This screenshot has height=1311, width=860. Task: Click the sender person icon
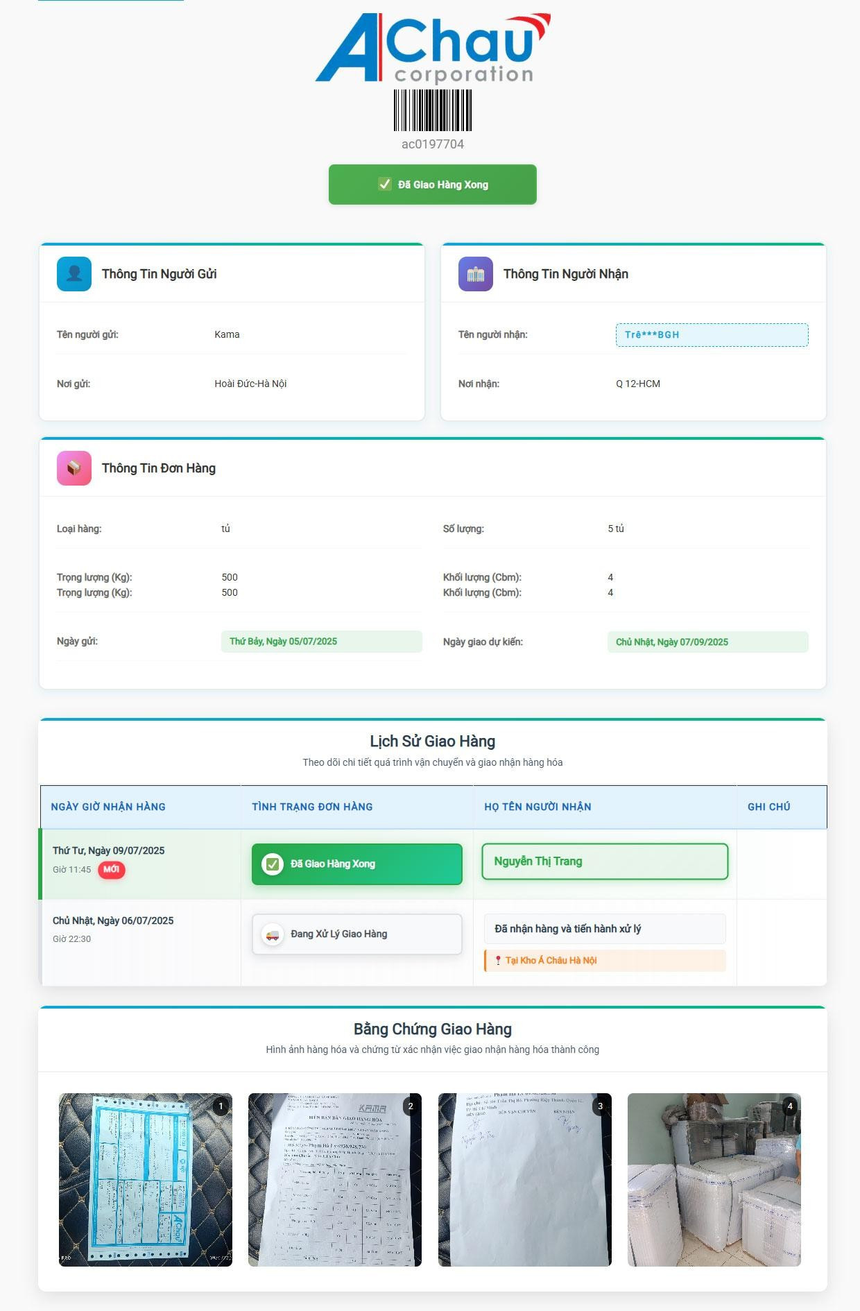click(x=74, y=274)
